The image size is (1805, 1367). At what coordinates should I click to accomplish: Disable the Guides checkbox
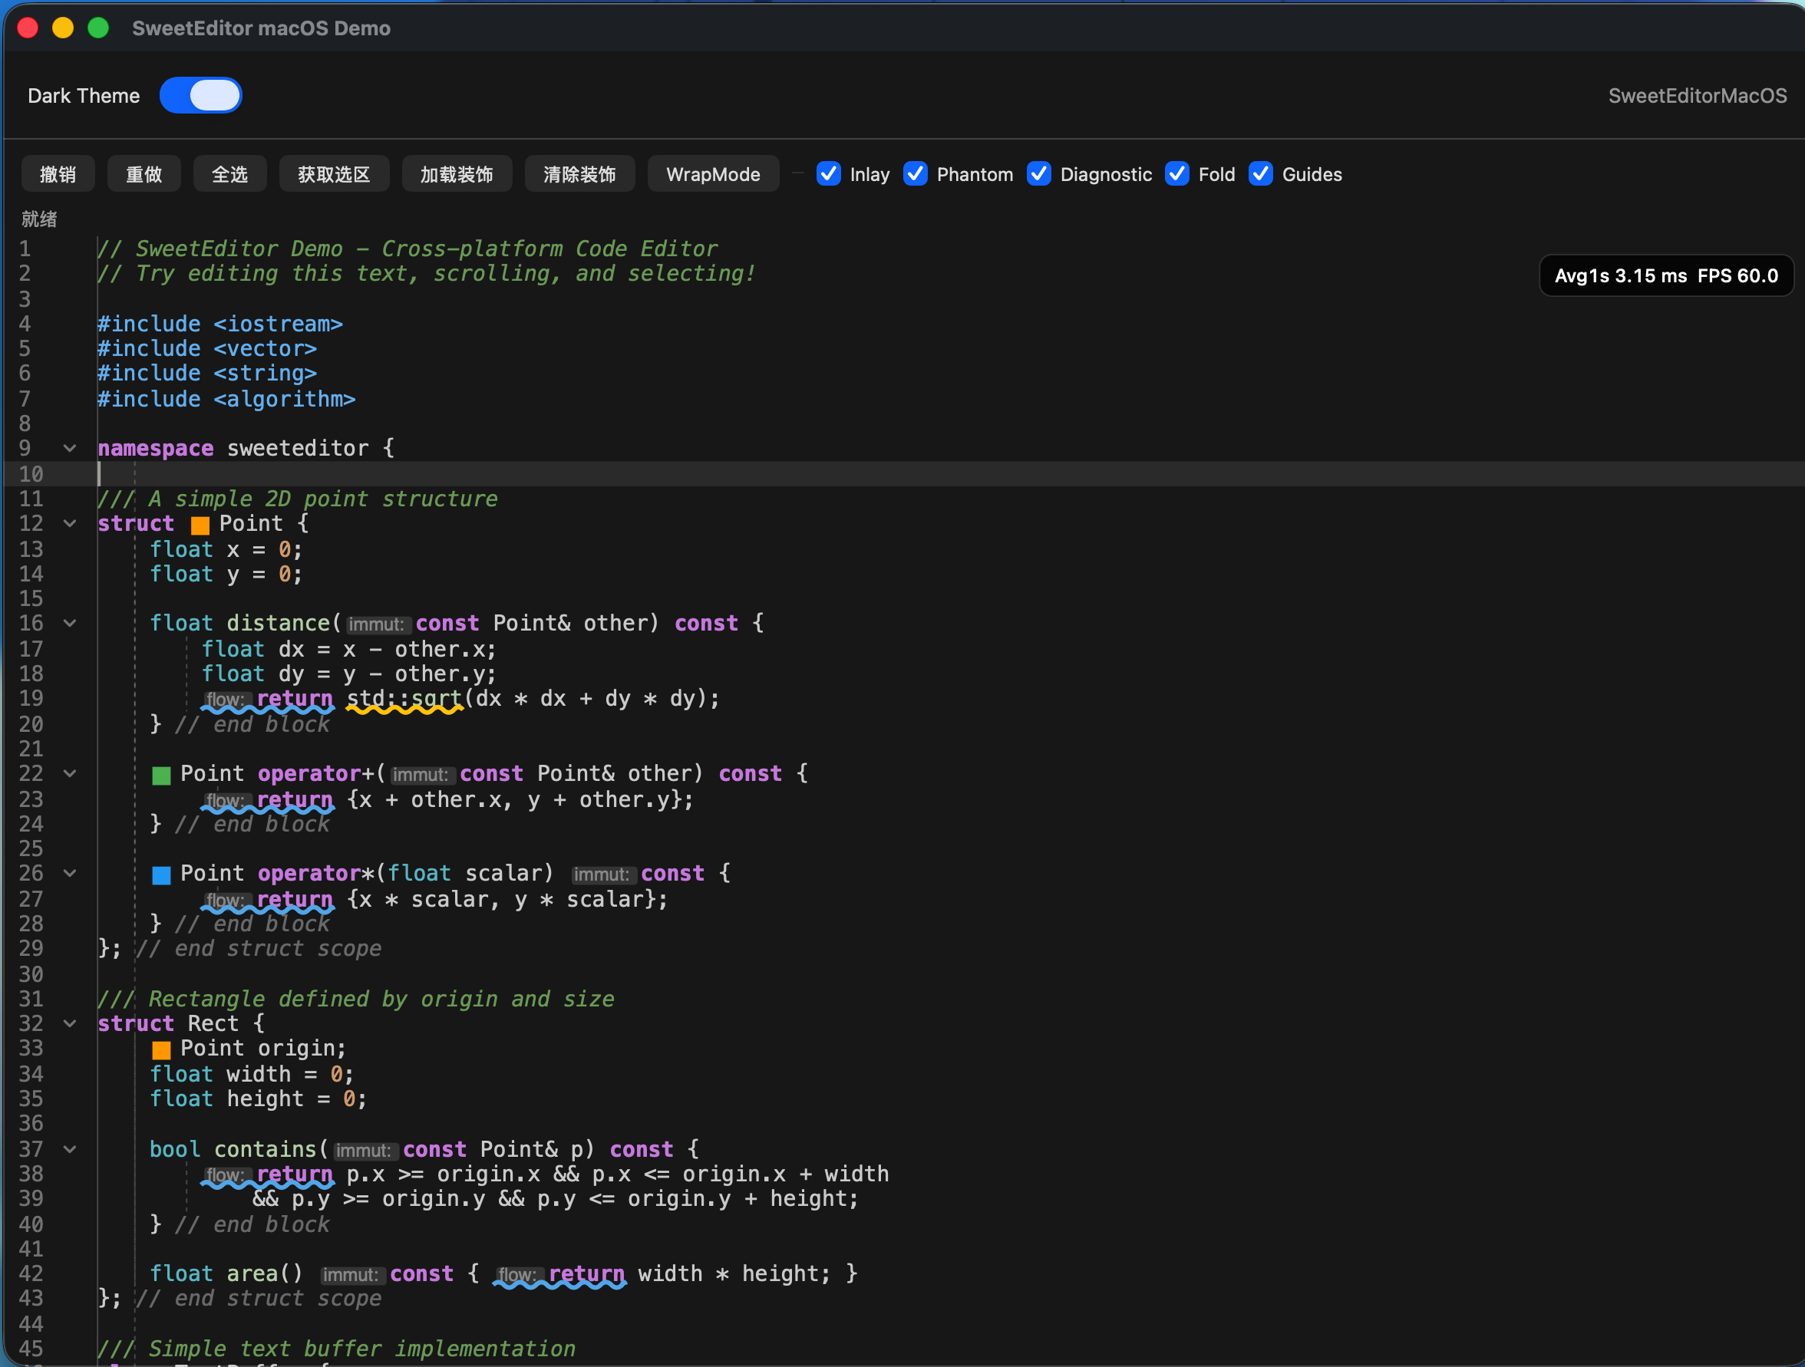click(1260, 173)
